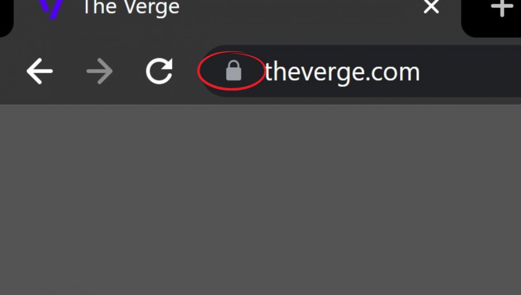
Task: Open site info via the padlock icon
Action: [x=234, y=71]
